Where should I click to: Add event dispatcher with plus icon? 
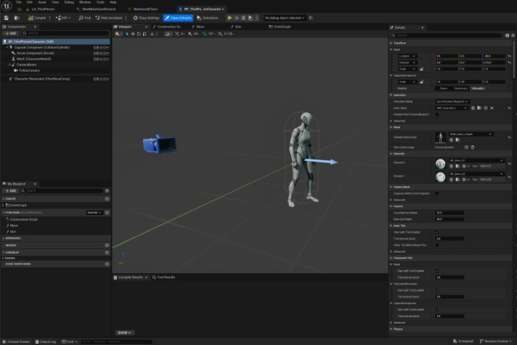pyautogui.click(x=107, y=264)
